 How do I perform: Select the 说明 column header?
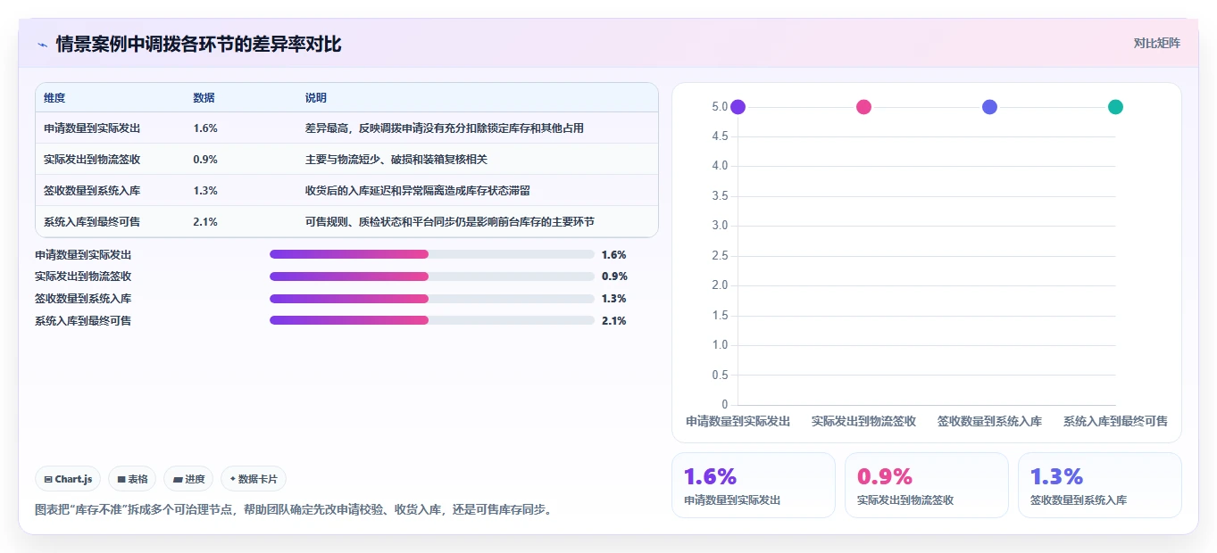point(316,98)
